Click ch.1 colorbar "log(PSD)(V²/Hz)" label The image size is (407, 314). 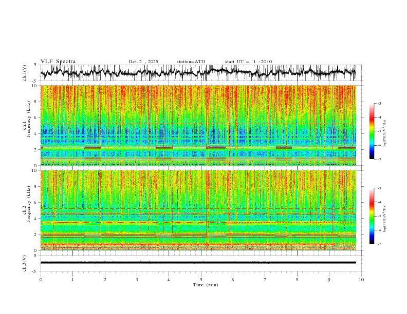pyautogui.click(x=385, y=134)
